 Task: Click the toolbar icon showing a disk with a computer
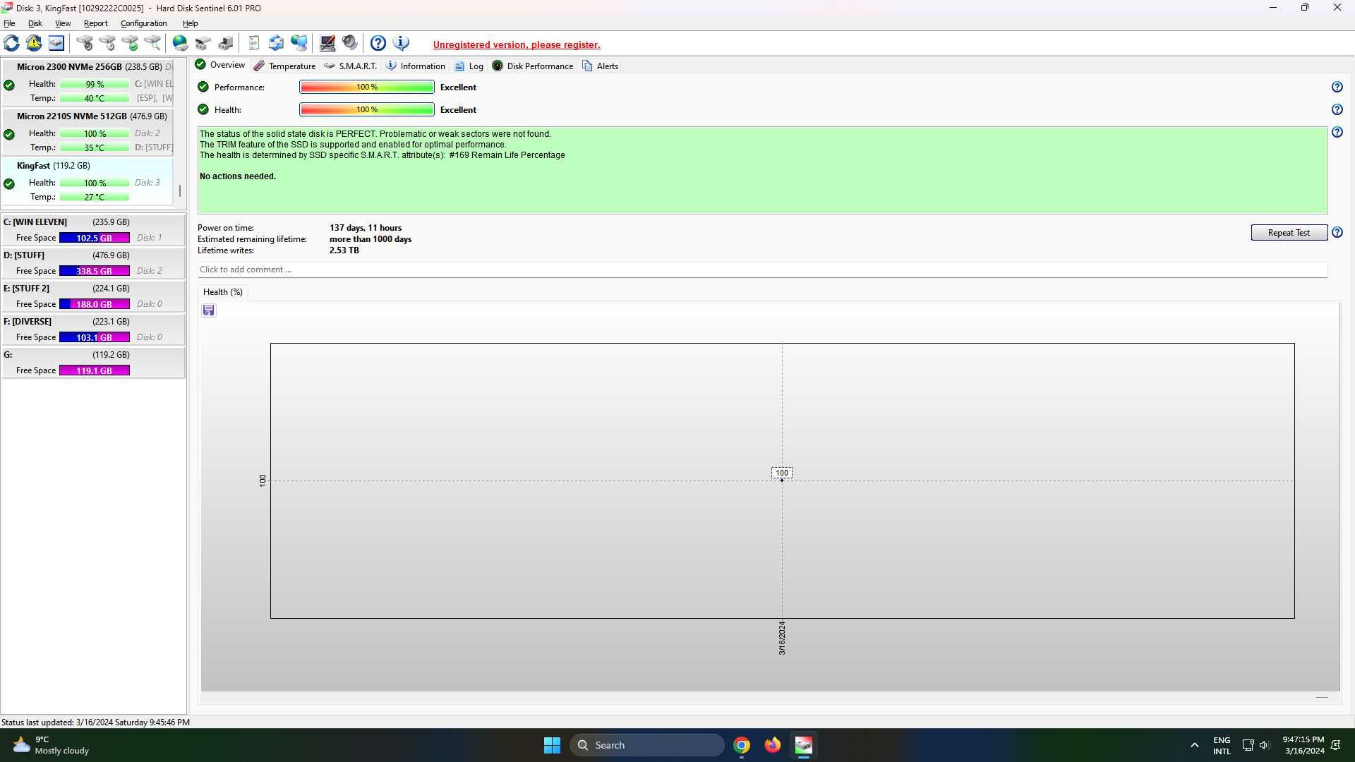(x=226, y=43)
